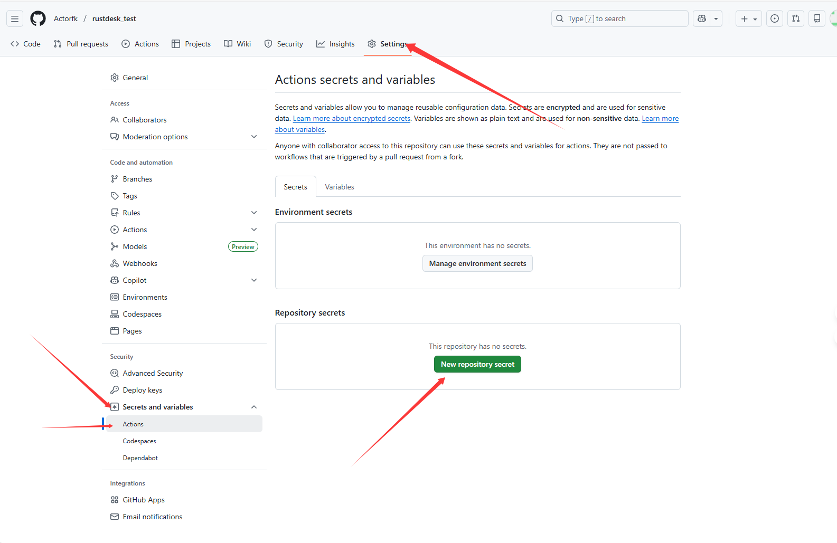Click the Branches git-branch icon
Screen dimensions: 837x543
coord(115,179)
